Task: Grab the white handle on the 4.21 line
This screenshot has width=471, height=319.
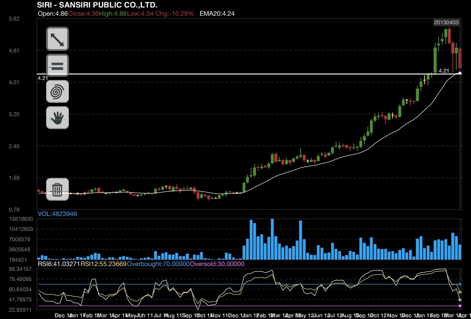Action: pos(460,73)
